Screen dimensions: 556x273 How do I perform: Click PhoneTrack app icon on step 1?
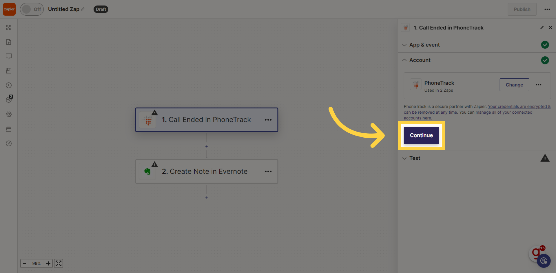tap(148, 120)
